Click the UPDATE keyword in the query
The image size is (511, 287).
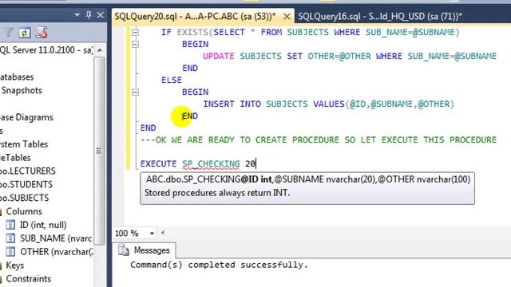(x=218, y=57)
